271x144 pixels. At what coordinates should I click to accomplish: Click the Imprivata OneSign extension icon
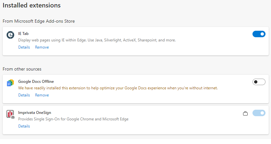[x=10, y=114]
